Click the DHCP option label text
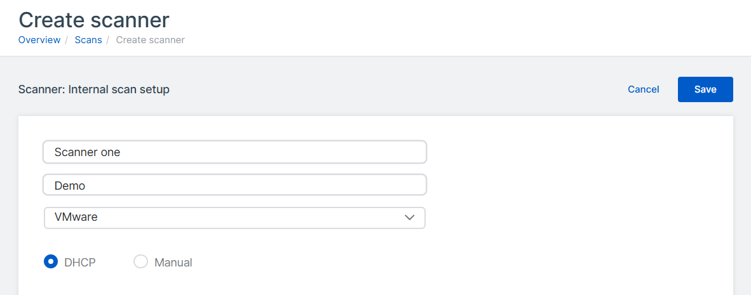The height and width of the screenshot is (295, 751). coord(80,263)
